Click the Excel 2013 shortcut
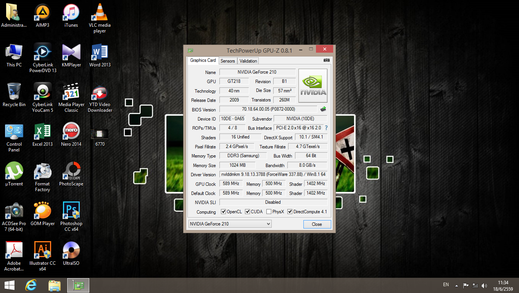 coord(43,135)
